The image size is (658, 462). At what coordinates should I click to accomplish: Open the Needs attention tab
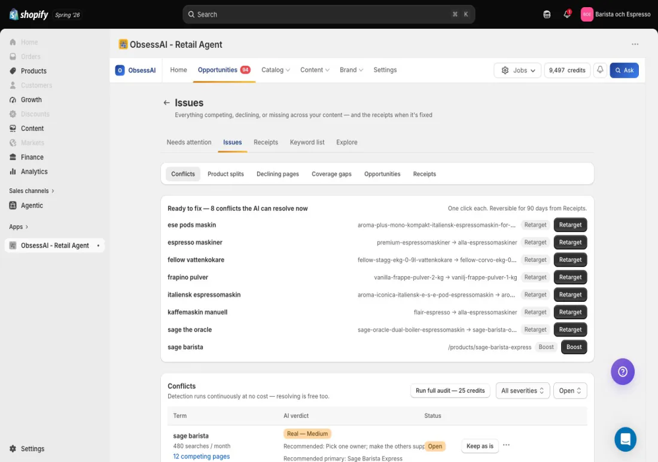189,142
